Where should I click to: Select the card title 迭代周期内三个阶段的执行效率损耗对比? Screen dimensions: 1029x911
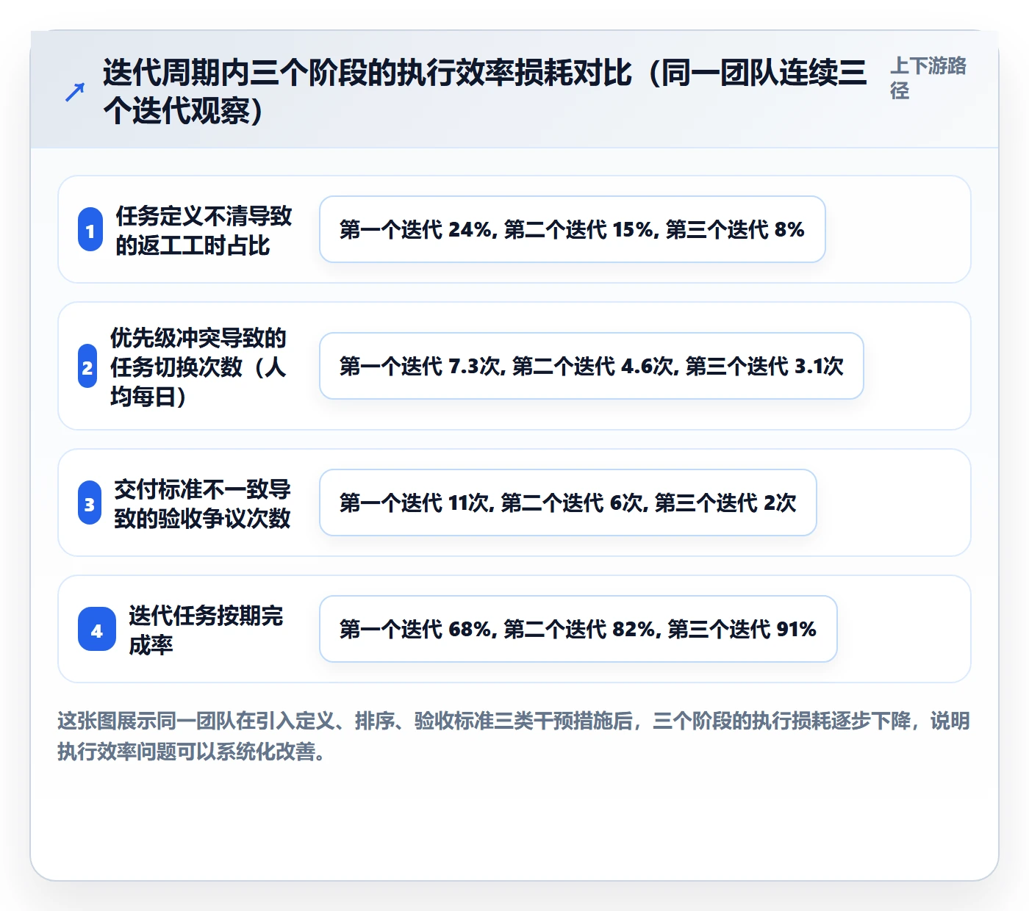click(x=484, y=92)
